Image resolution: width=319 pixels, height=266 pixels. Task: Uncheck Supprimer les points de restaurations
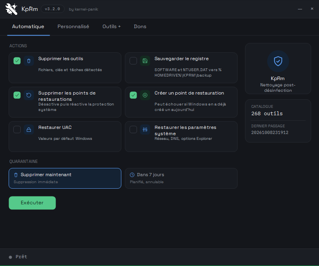coord(17,95)
